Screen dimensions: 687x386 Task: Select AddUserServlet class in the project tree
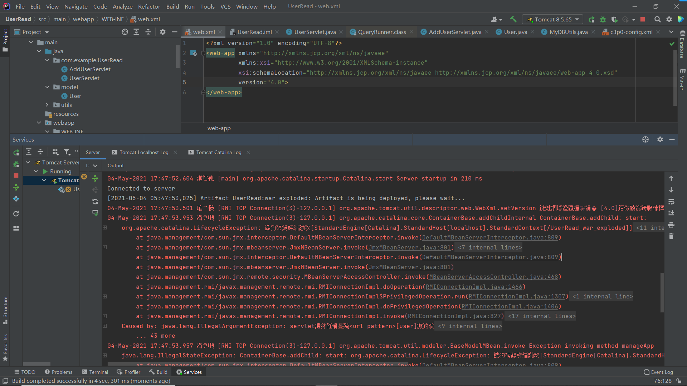click(89, 69)
